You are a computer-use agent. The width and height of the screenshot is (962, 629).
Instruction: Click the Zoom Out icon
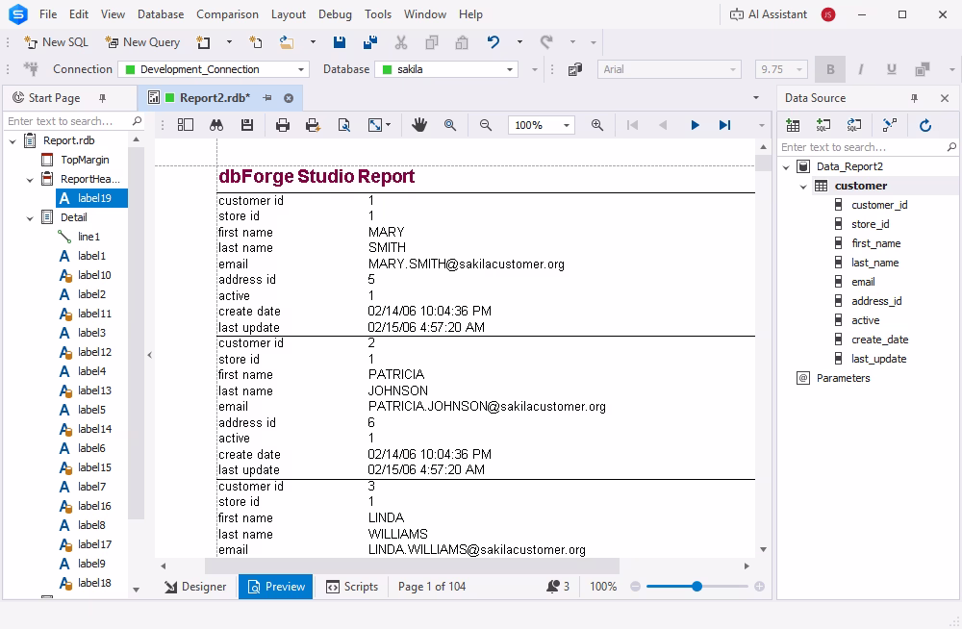pyautogui.click(x=485, y=125)
